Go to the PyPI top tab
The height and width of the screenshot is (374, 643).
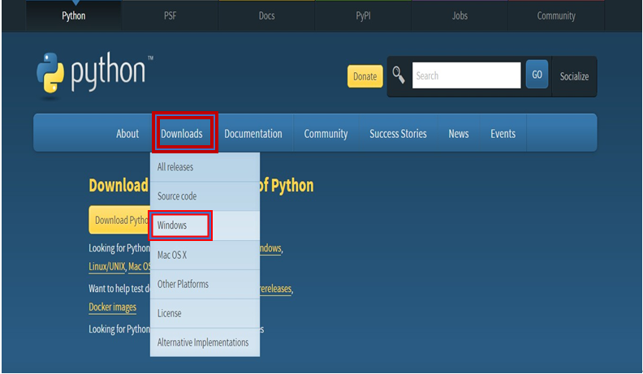(363, 15)
